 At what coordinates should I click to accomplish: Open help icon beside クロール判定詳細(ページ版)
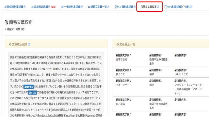[x=191, y=7]
